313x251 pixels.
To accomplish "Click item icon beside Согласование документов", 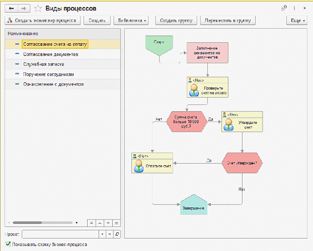I will pyautogui.click(x=17, y=54).
